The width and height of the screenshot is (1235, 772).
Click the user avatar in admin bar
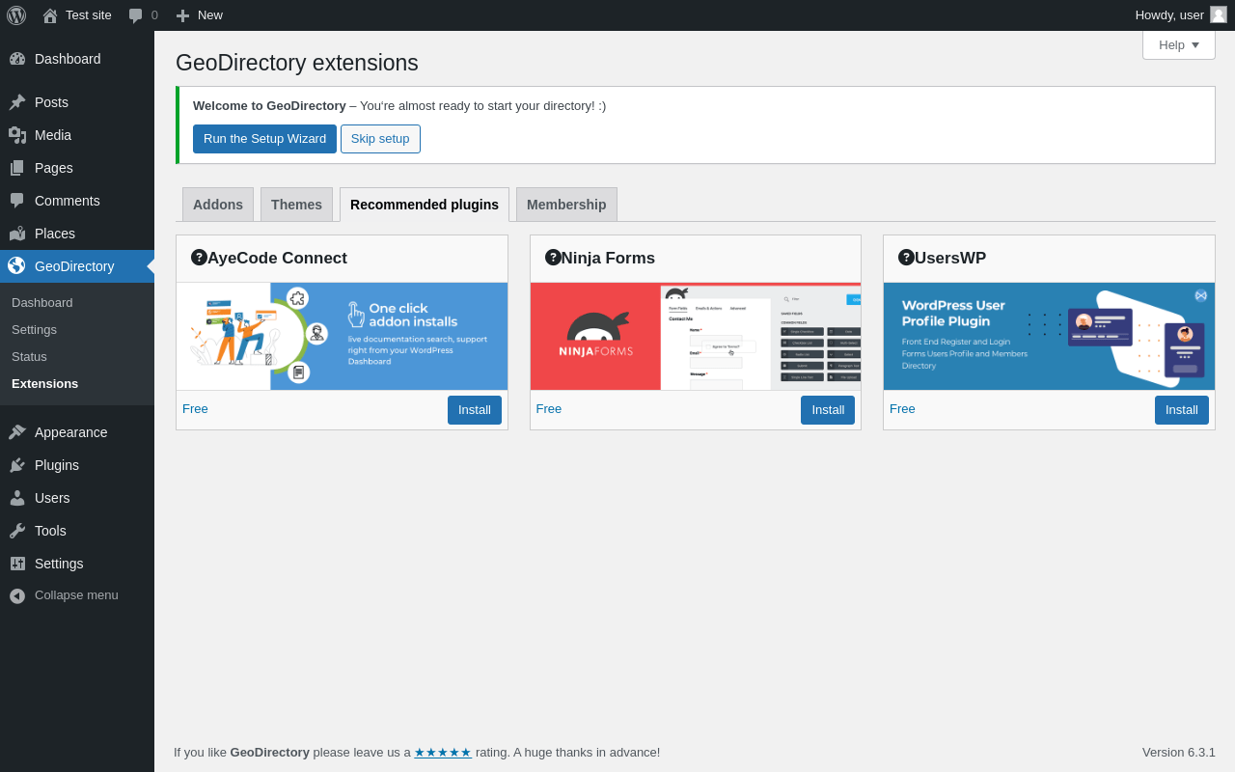(x=1219, y=14)
